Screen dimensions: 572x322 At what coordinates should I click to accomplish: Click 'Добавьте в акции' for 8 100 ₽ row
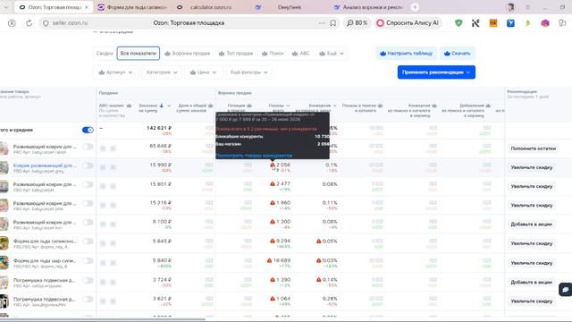pyautogui.click(x=531, y=225)
